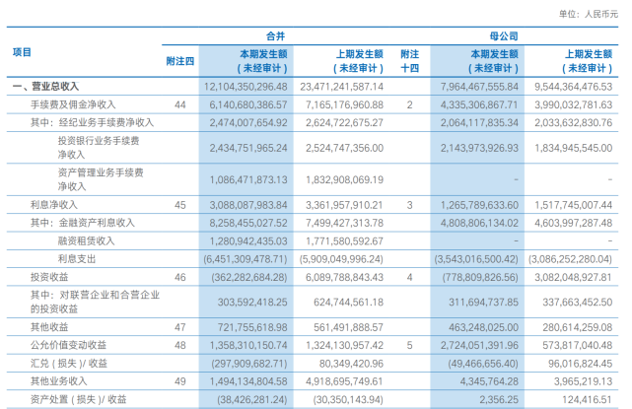Click note number 45 beside 利息净收入
632x409 pixels.
click(179, 205)
